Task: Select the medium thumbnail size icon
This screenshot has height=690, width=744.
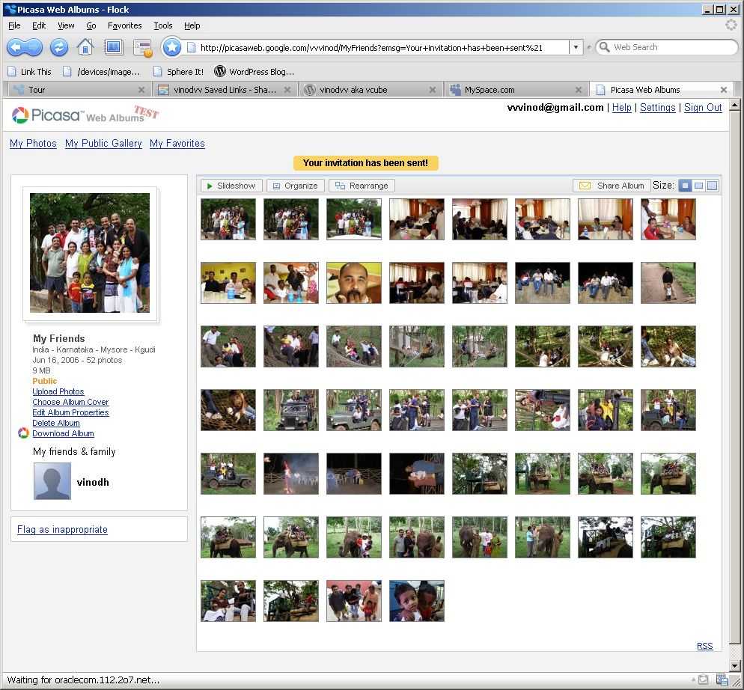Action: click(x=698, y=186)
